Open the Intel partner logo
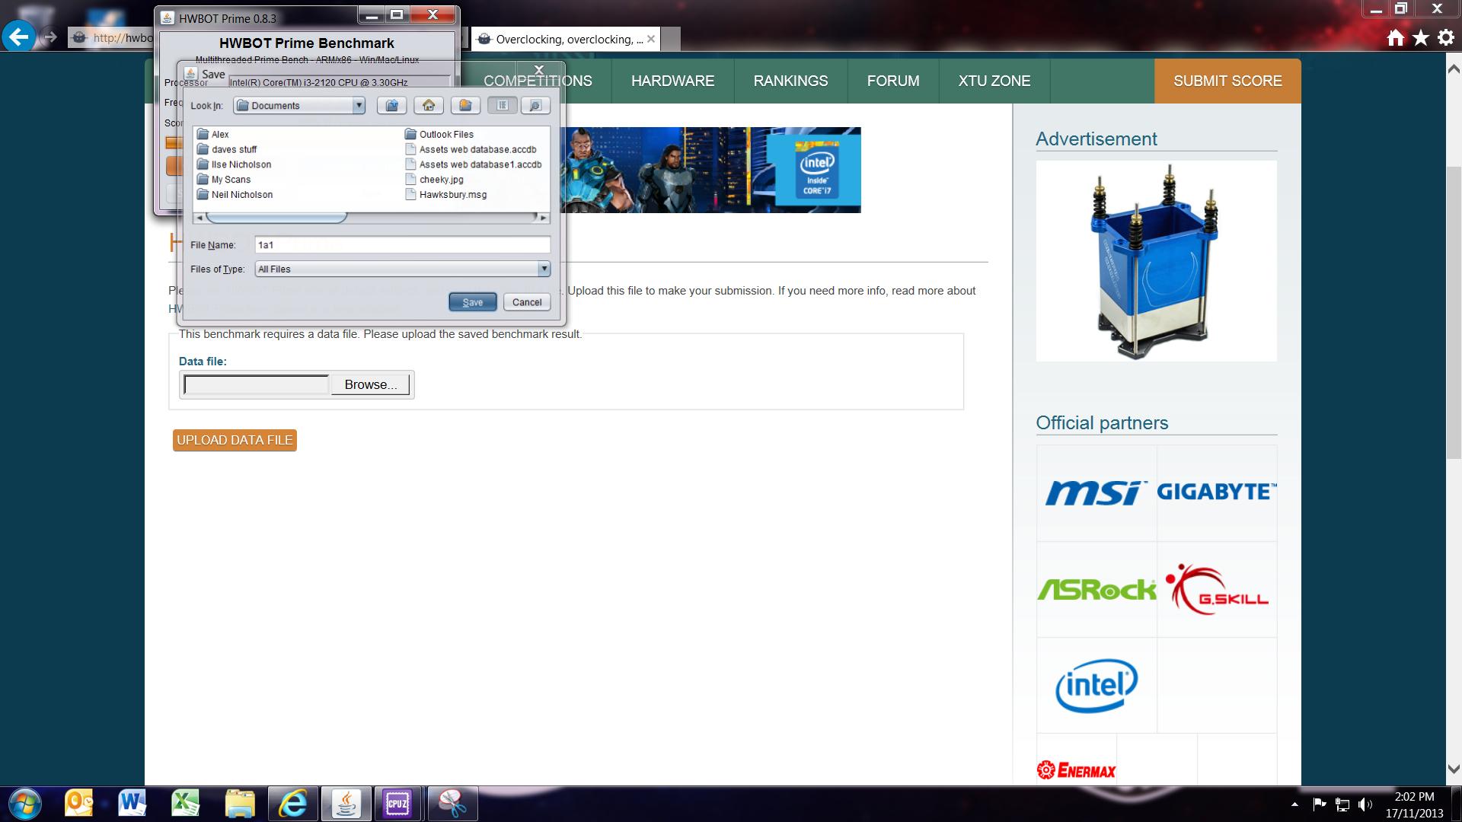This screenshot has width=1462, height=822. pyautogui.click(x=1096, y=686)
